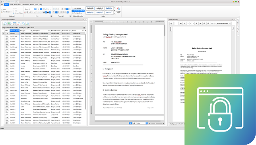Image resolution: width=256 pixels, height=145 pixels.
Task: Switch to the Insert tab
Action: coord(11,5)
